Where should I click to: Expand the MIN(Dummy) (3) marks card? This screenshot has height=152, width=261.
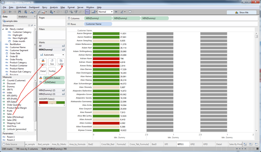click(52, 94)
